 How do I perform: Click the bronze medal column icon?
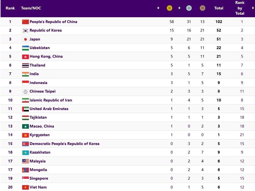point(203,8)
